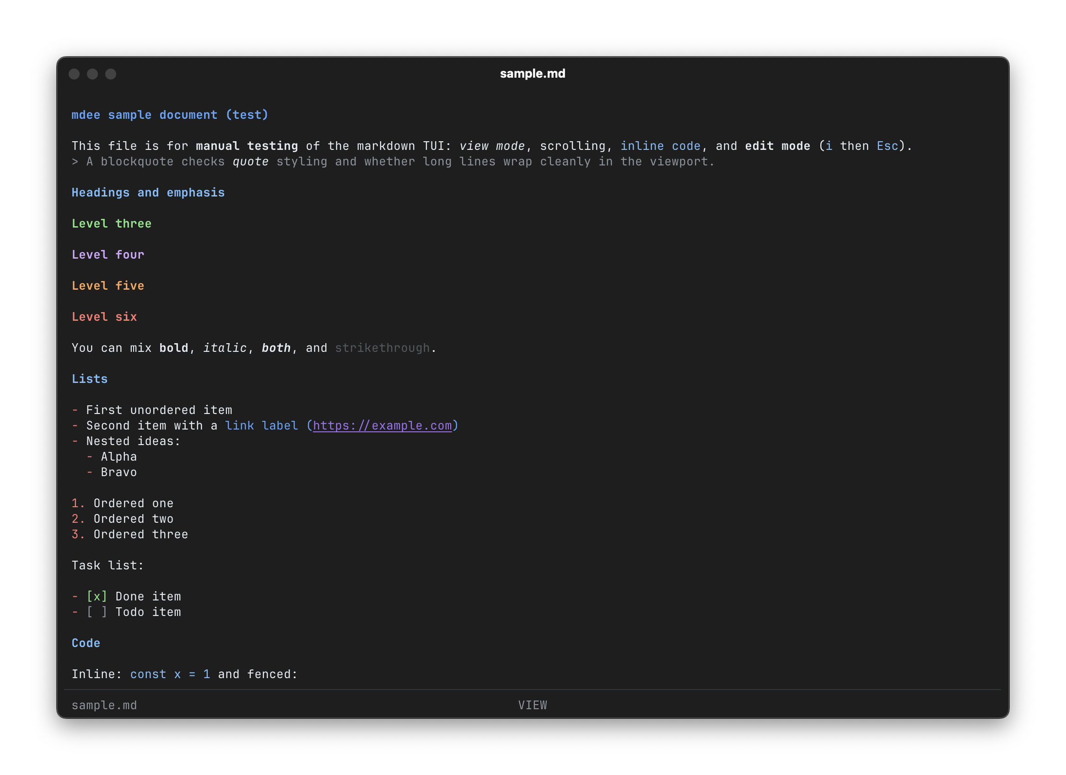Click the sample.md title bar text
Screen dimensions: 1066x775
tap(532, 73)
